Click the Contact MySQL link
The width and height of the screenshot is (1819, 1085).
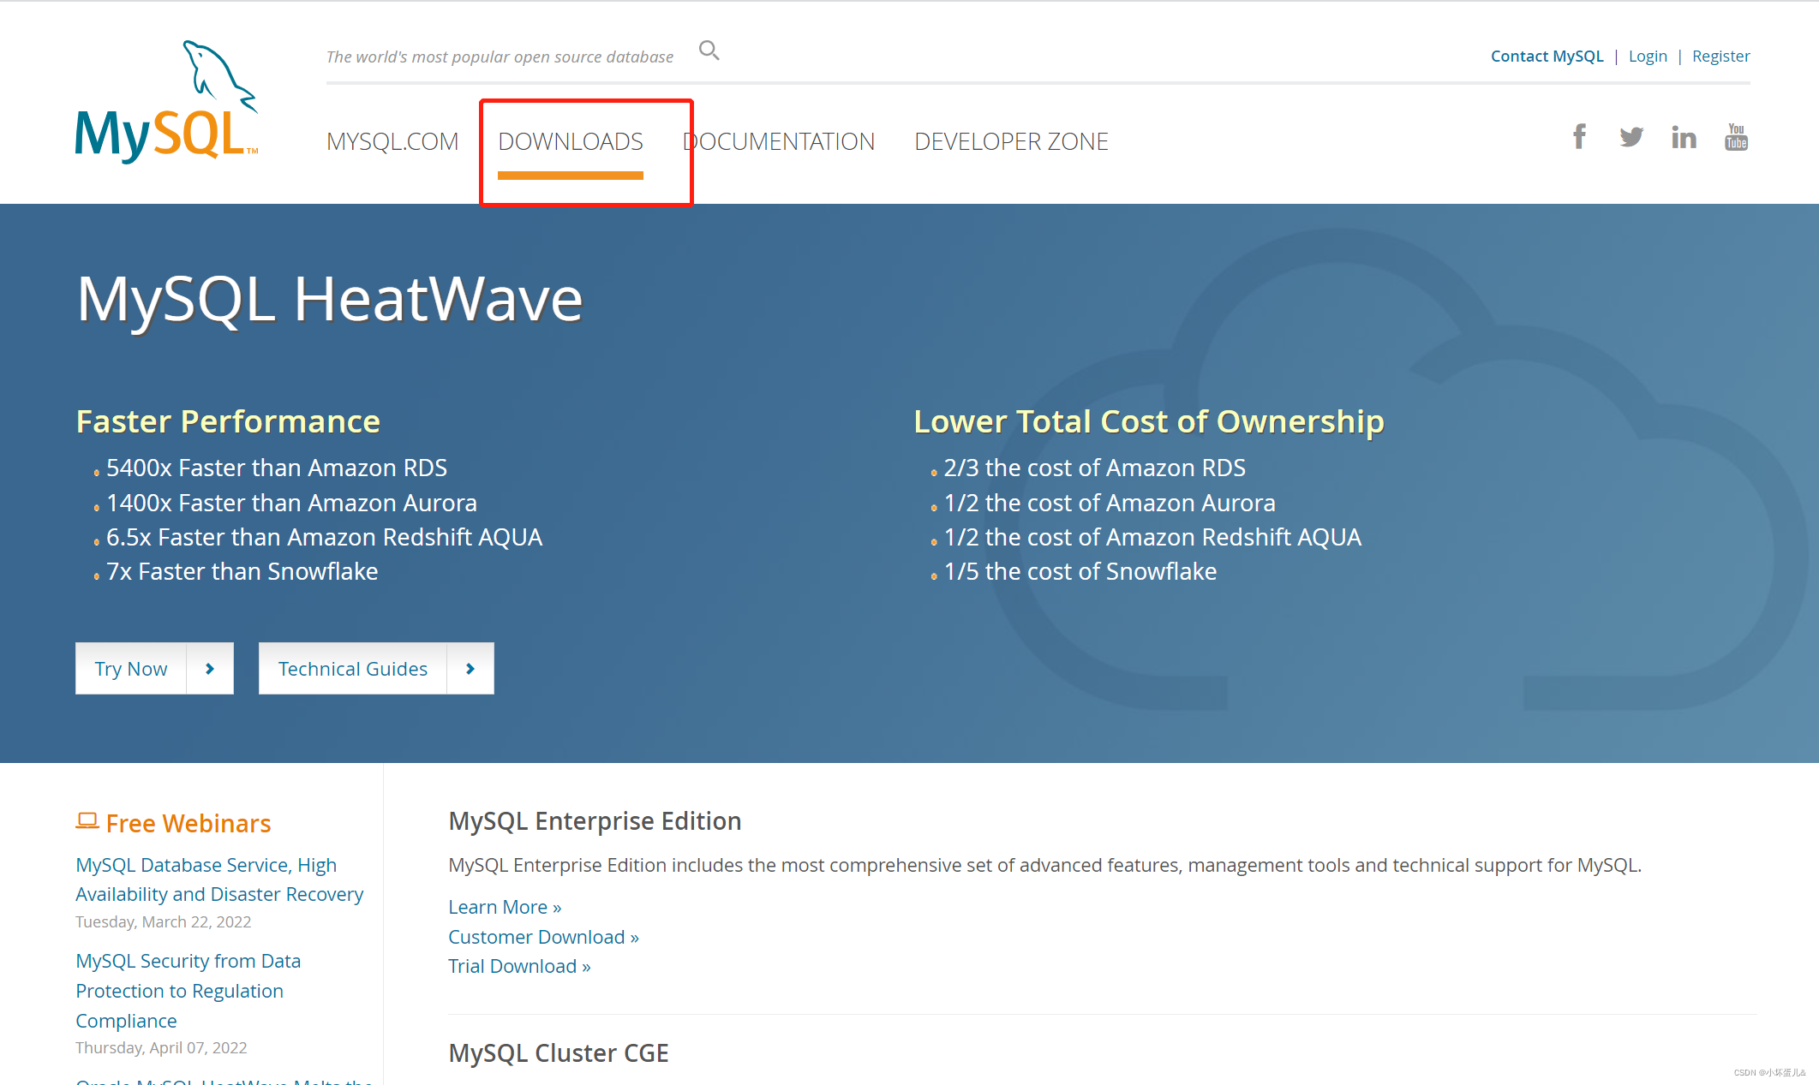tap(1547, 57)
